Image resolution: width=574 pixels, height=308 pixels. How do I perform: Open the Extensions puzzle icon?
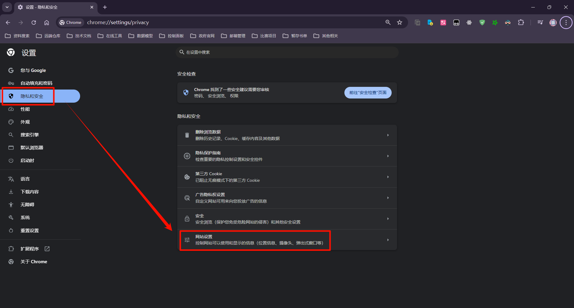point(521,23)
